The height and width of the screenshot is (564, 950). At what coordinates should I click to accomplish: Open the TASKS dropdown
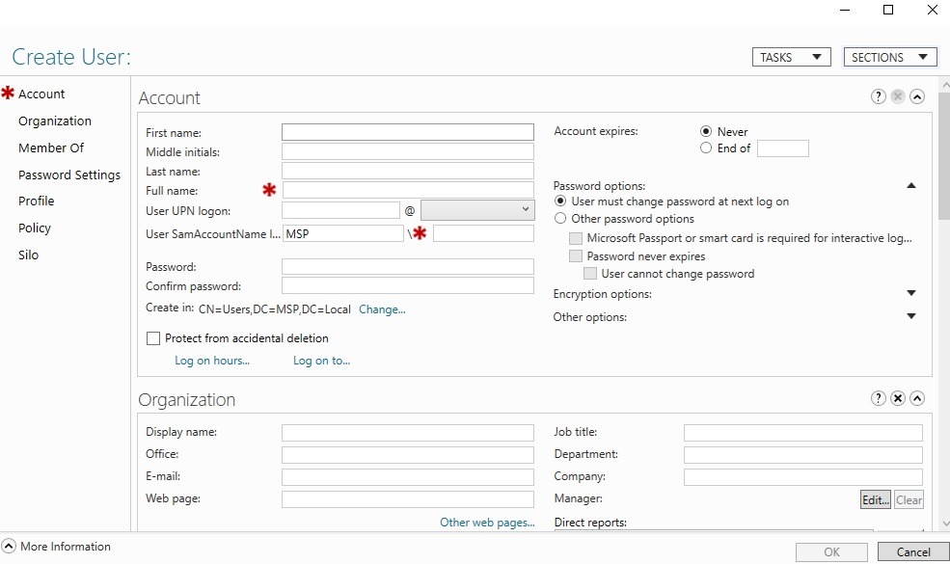pos(791,57)
